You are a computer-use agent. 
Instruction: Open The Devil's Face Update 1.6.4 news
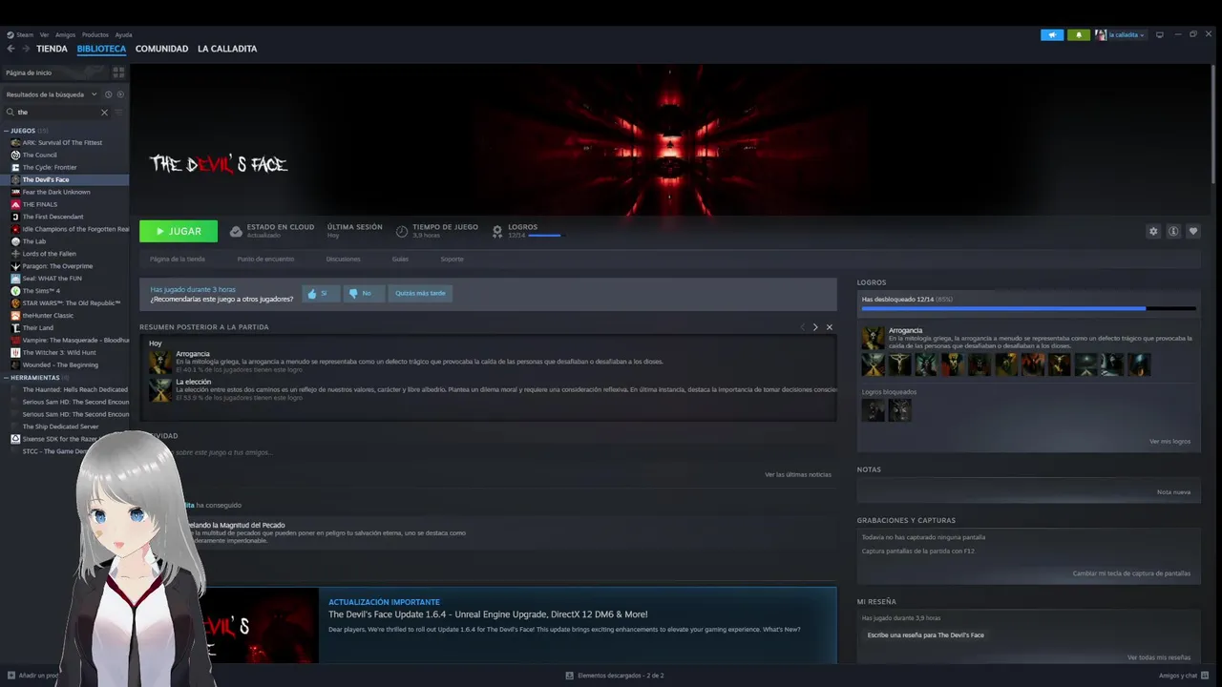488,614
